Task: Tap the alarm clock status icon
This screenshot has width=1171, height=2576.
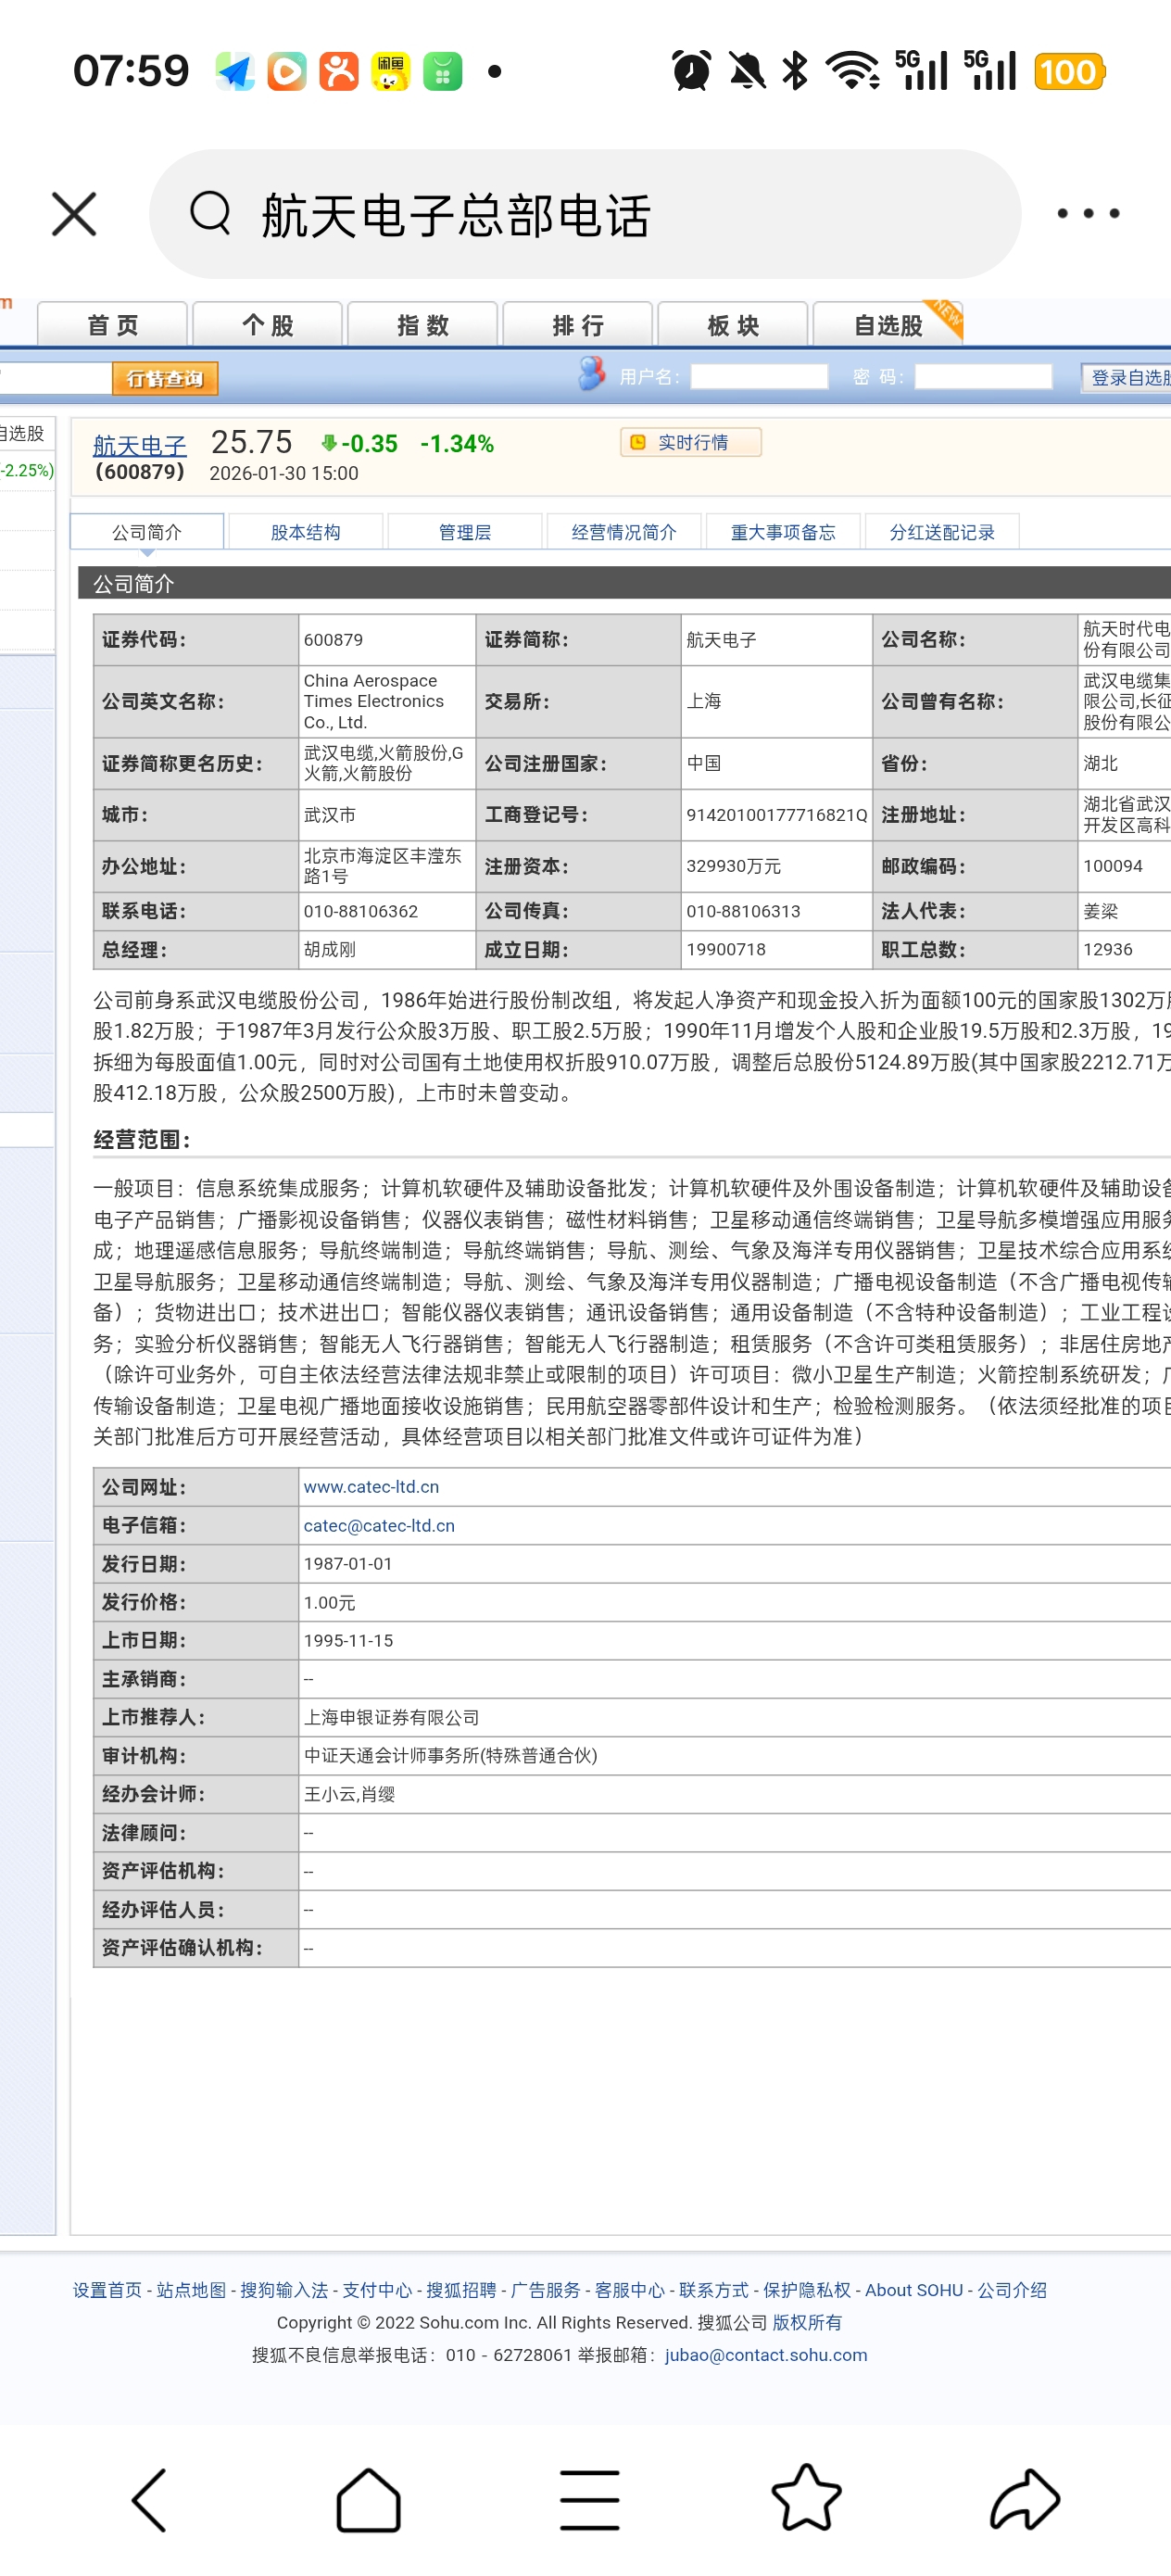Action: point(691,71)
